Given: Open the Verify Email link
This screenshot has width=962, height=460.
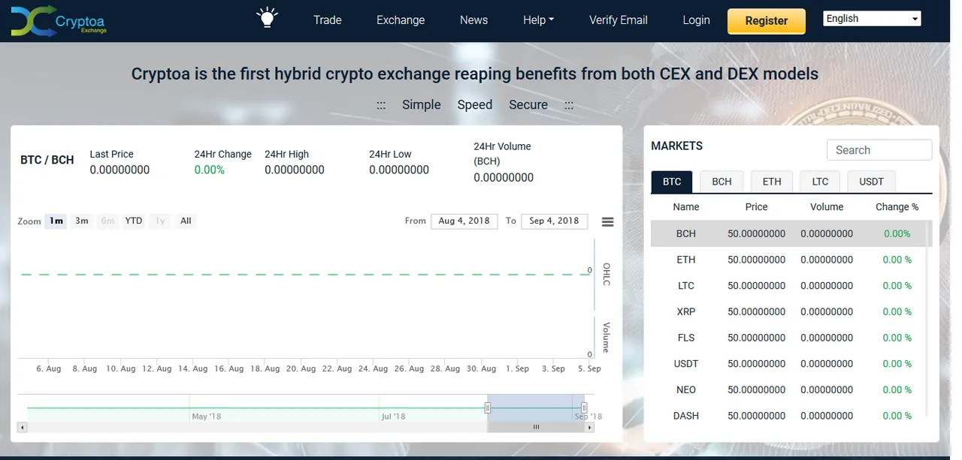Looking at the screenshot, I should pyautogui.click(x=619, y=20).
